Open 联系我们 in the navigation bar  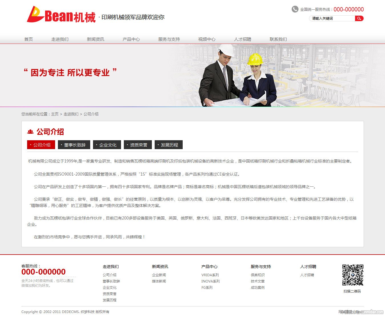pyautogui.click(x=278, y=39)
